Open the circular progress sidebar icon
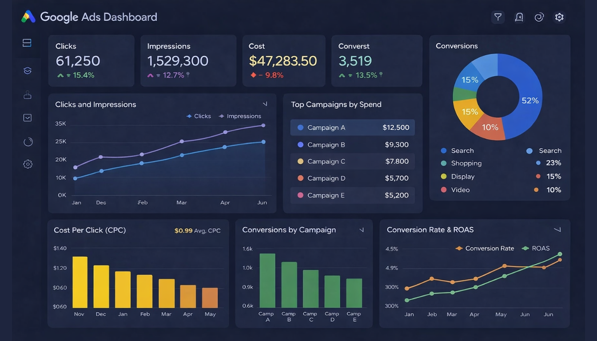This screenshot has height=341, width=597. (x=28, y=142)
